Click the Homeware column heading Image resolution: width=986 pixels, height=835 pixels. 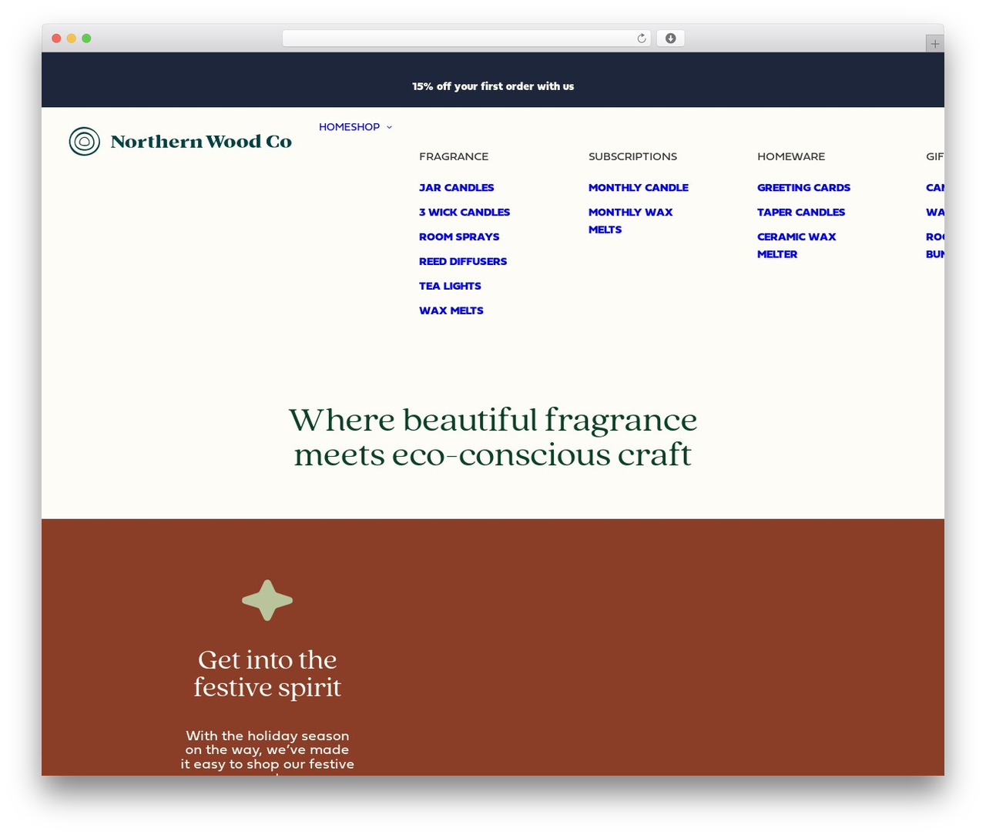(791, 156)
